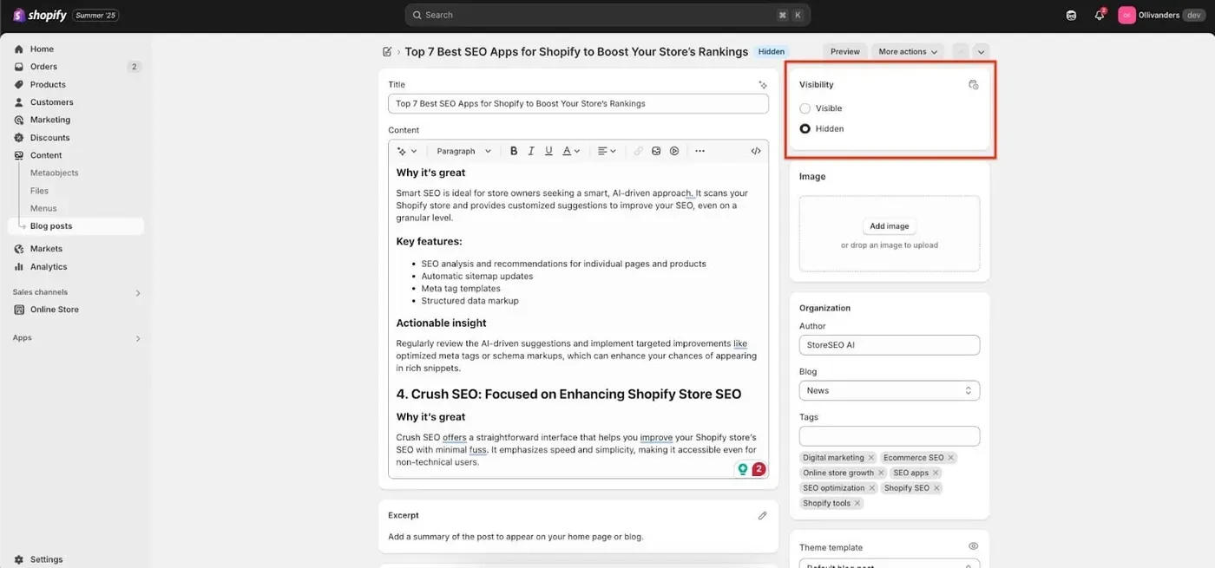Open the Blog selector showing News
The width and height of the screenshot is (1215, 568).
click(x=890, y=390)
